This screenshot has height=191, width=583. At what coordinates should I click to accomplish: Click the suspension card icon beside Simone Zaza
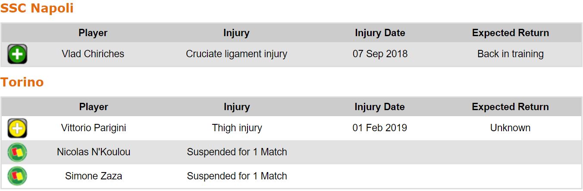pos(17,176)
